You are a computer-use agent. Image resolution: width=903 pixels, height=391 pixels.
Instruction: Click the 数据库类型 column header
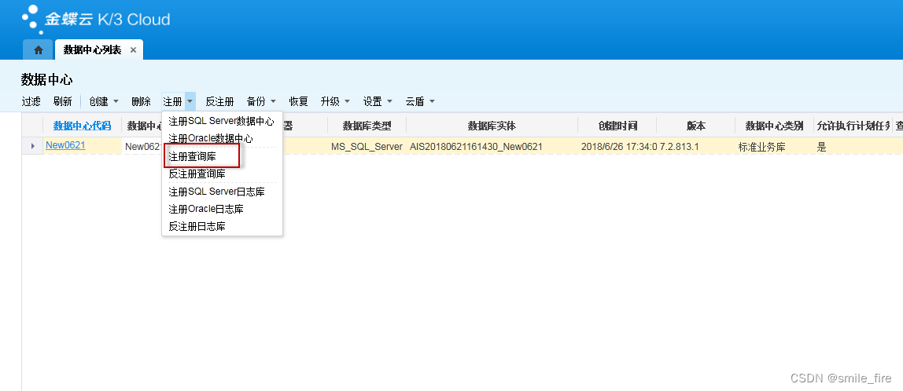point(367,126)
